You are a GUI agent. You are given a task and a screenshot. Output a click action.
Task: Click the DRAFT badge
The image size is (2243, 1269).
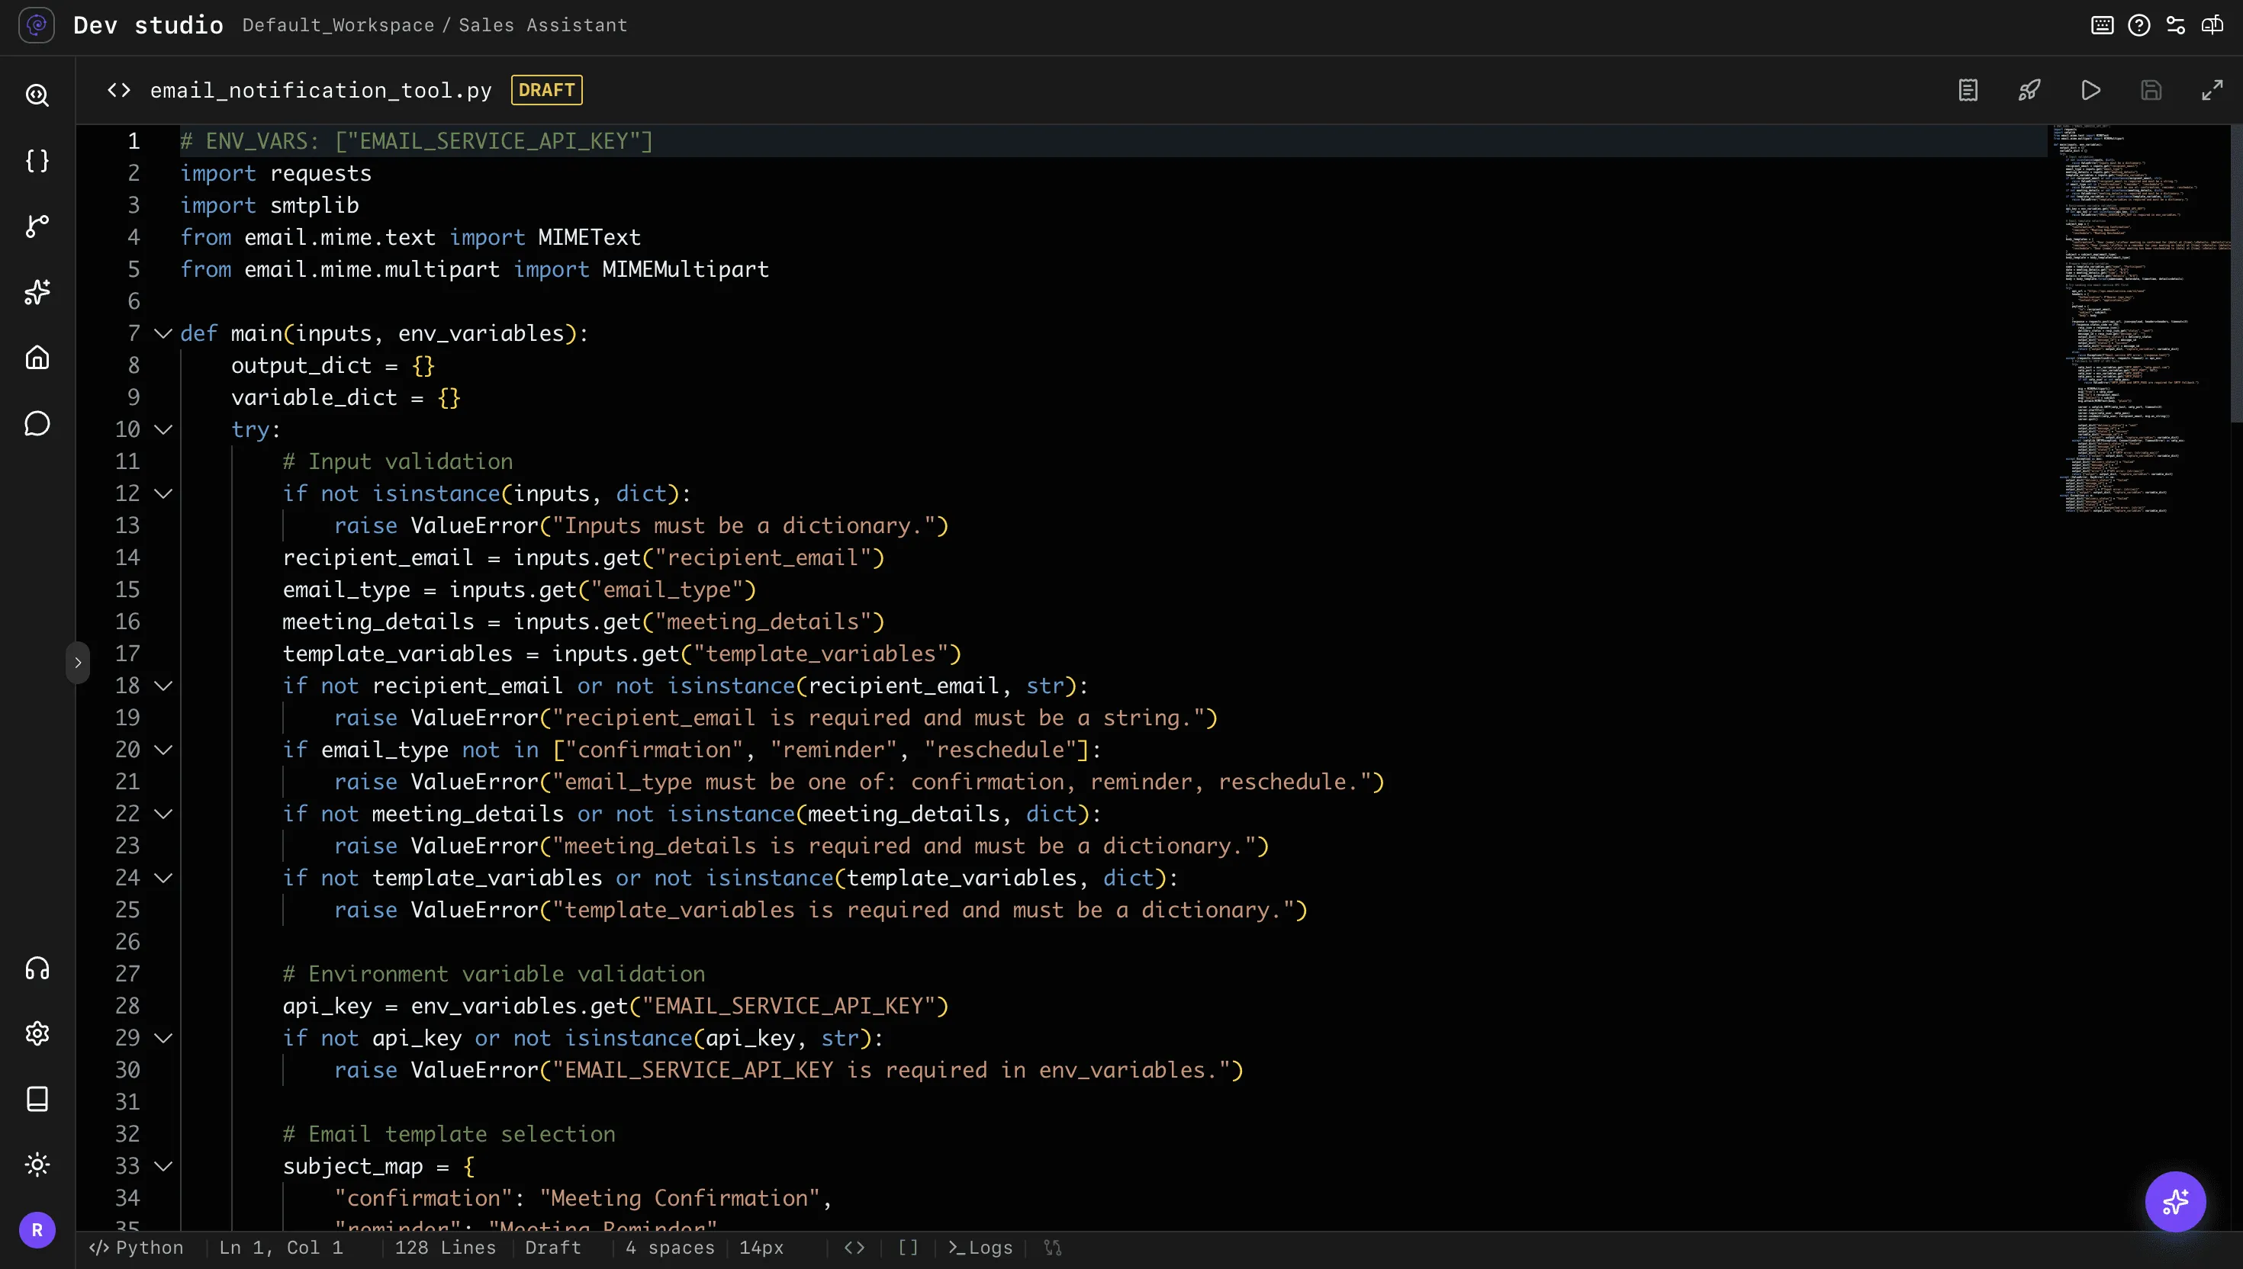tap(546, 90)
